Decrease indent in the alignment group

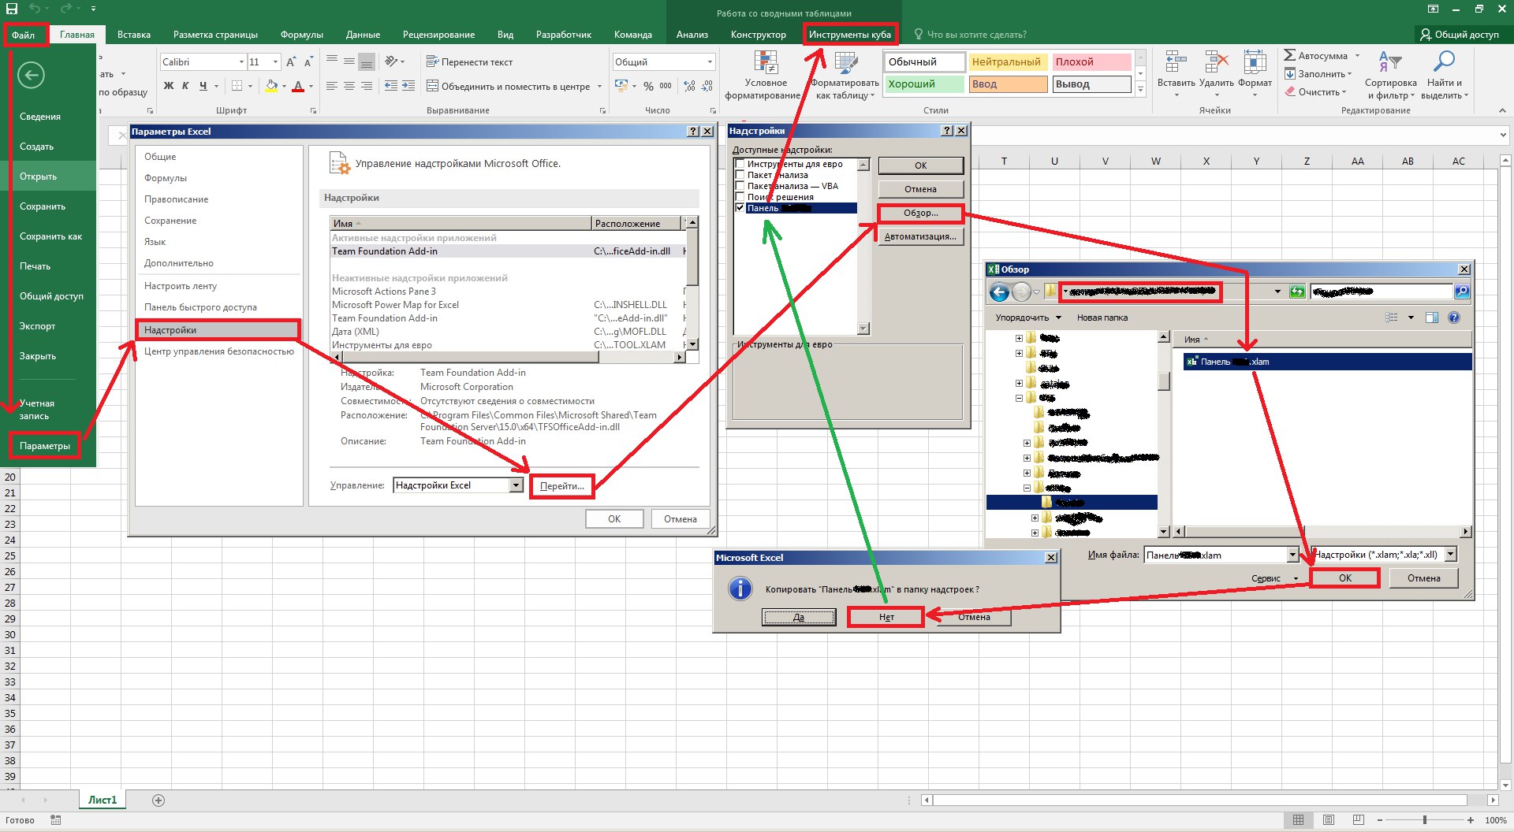pyautogui.click(x=390, y=86)
